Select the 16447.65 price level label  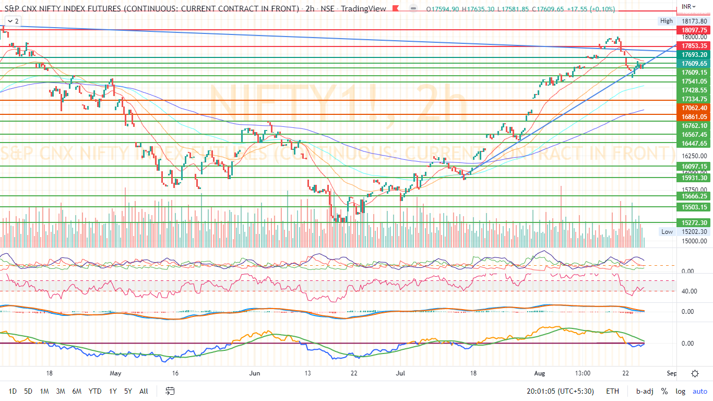pos(693,144)
